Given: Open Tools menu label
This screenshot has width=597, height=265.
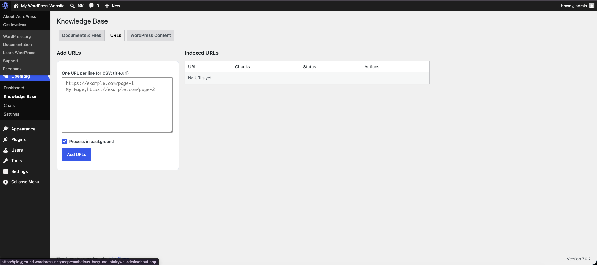Looking at the screenshot, I should 16,161.
